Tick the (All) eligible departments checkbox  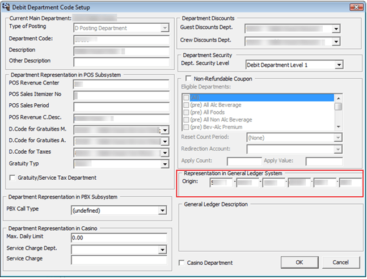tap(186, 98)
